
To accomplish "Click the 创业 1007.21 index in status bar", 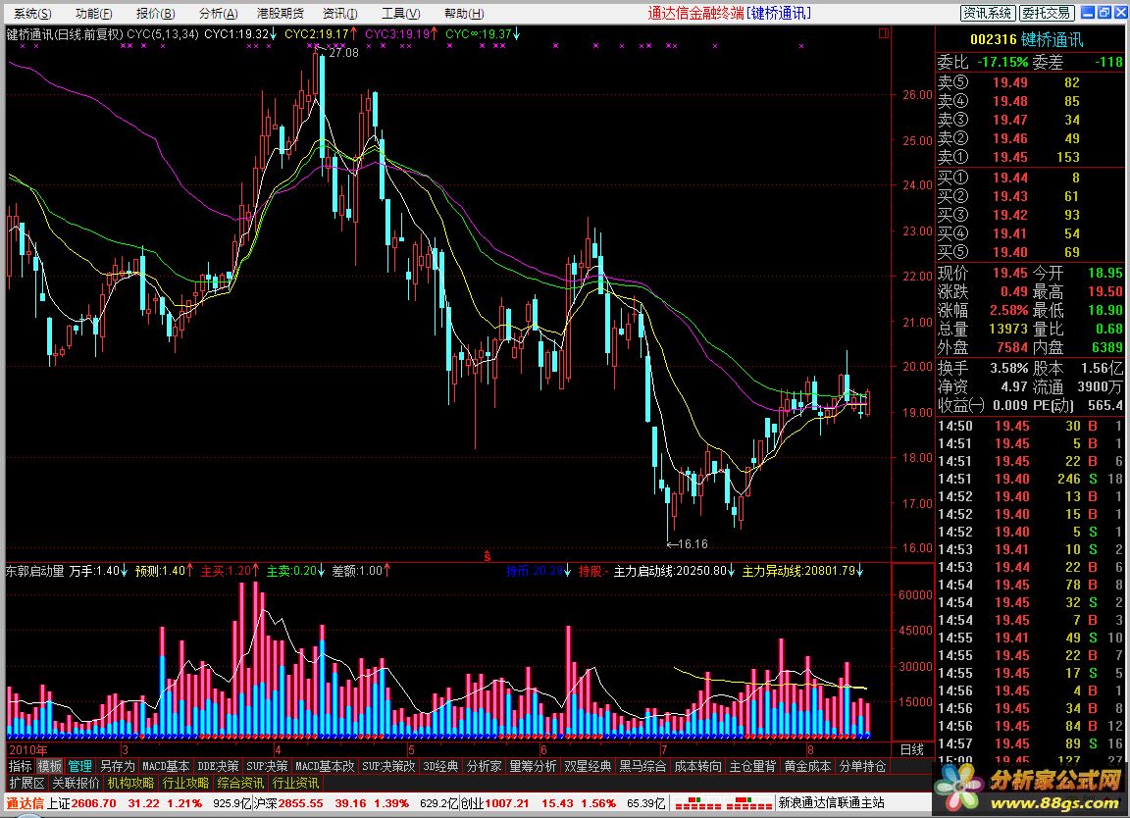I will [x=494, y=803].
